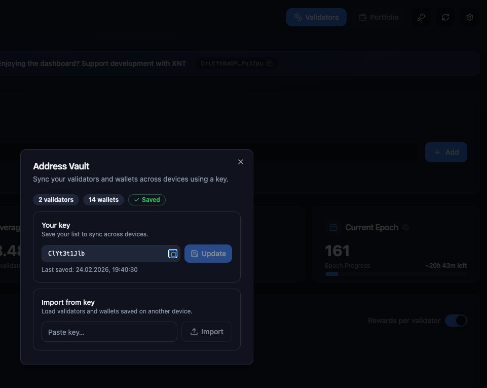Click the Last saved timestamp text

(x=90, y=269)
